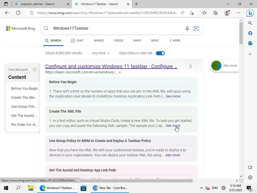
Task: Click the muted volume tray icon
Action: click(x=208, y=188)
